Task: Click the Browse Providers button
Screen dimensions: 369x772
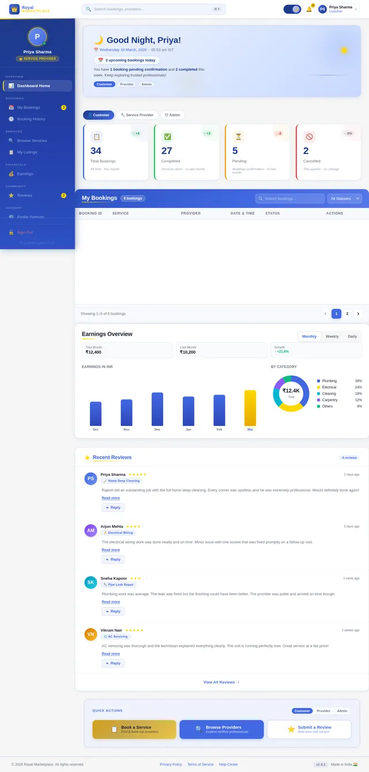Action: pyautogui.click(x=221, y=729)
